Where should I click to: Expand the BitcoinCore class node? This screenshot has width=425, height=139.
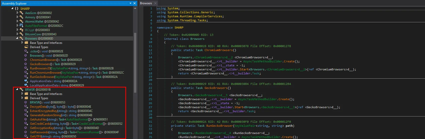click(17, 34)
